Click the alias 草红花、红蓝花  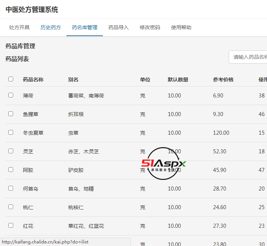click(86, 226)
